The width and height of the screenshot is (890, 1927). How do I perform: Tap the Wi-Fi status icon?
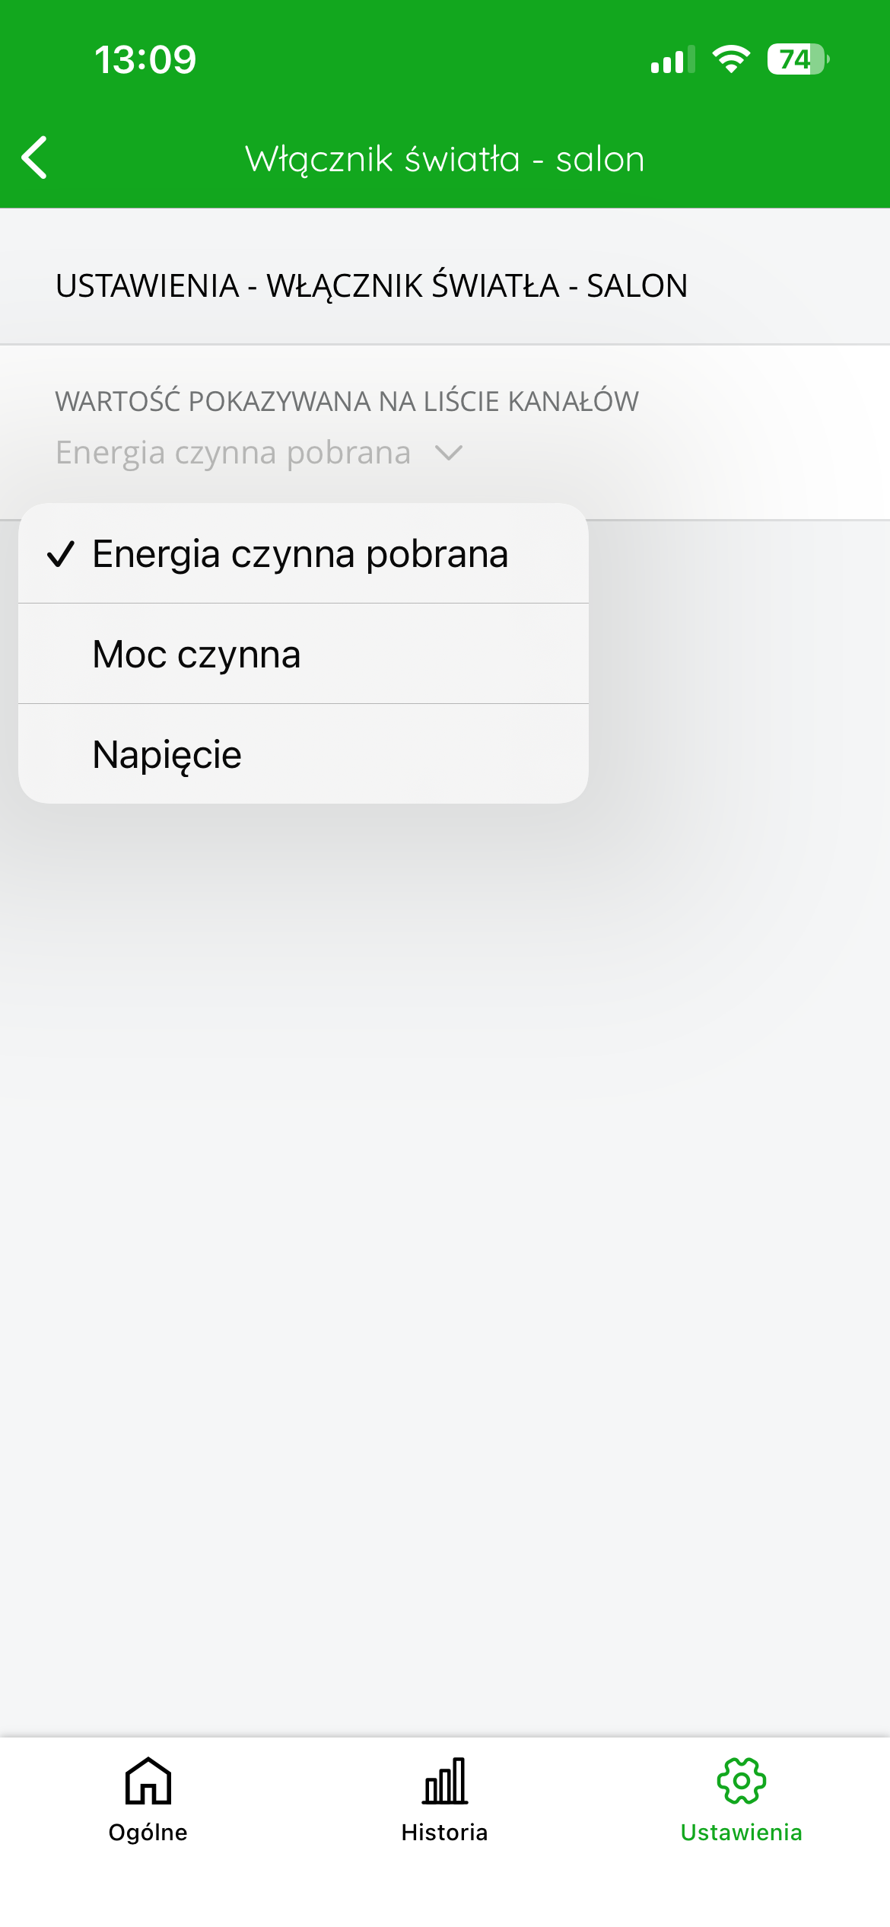pyautogui.click(x=731, y=59)
